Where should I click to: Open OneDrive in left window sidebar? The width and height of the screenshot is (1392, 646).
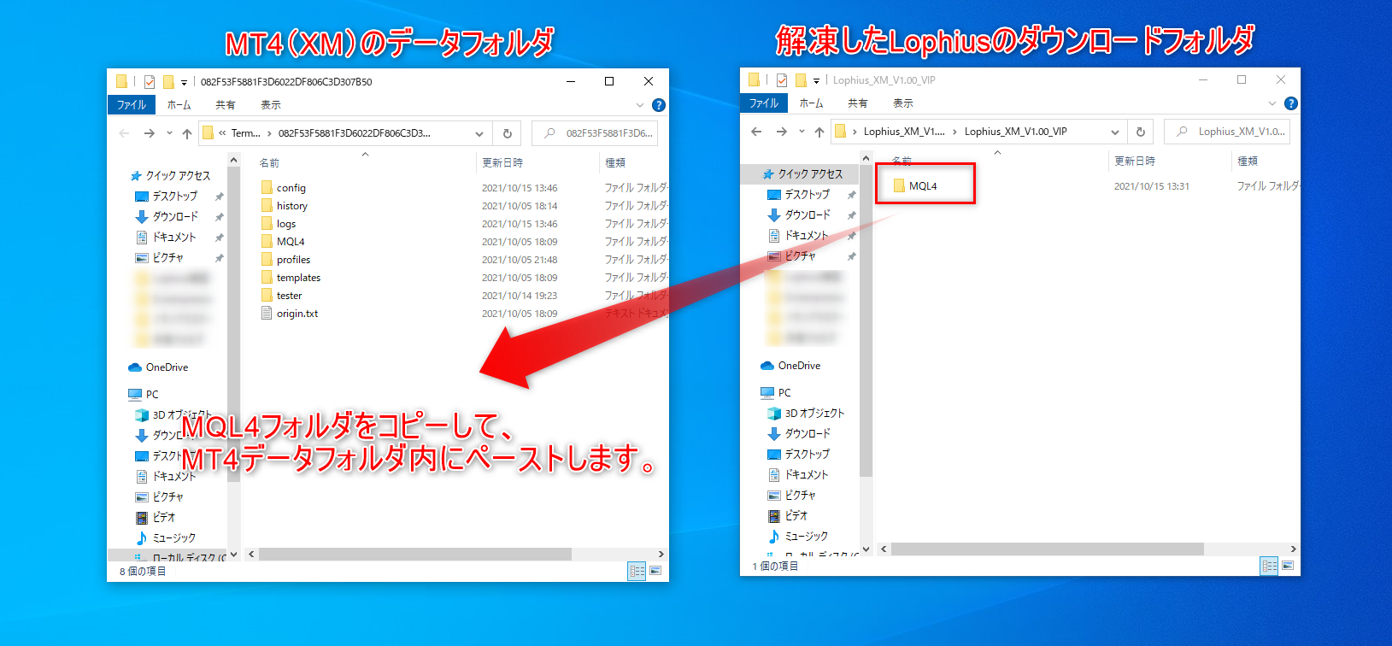coord(167,367)
